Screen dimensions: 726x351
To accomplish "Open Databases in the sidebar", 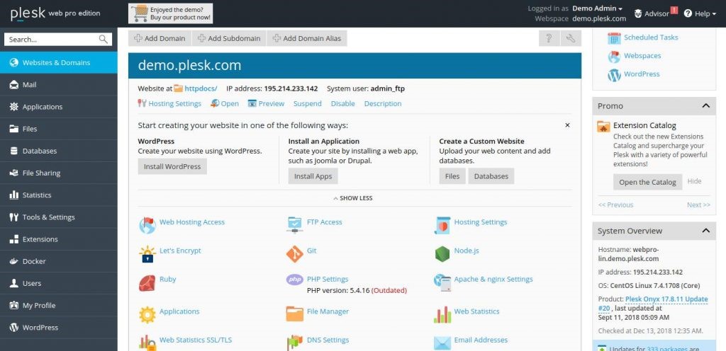I will [x=58, y=151].
